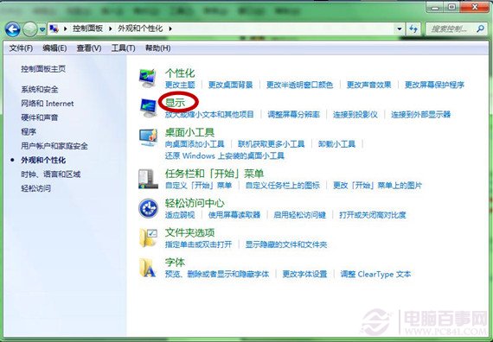Image resolution: width=493 pixels, height=342 pixels.
Task: Click the 自定义「开始」菜单 link
Action: tap(199, 186)
